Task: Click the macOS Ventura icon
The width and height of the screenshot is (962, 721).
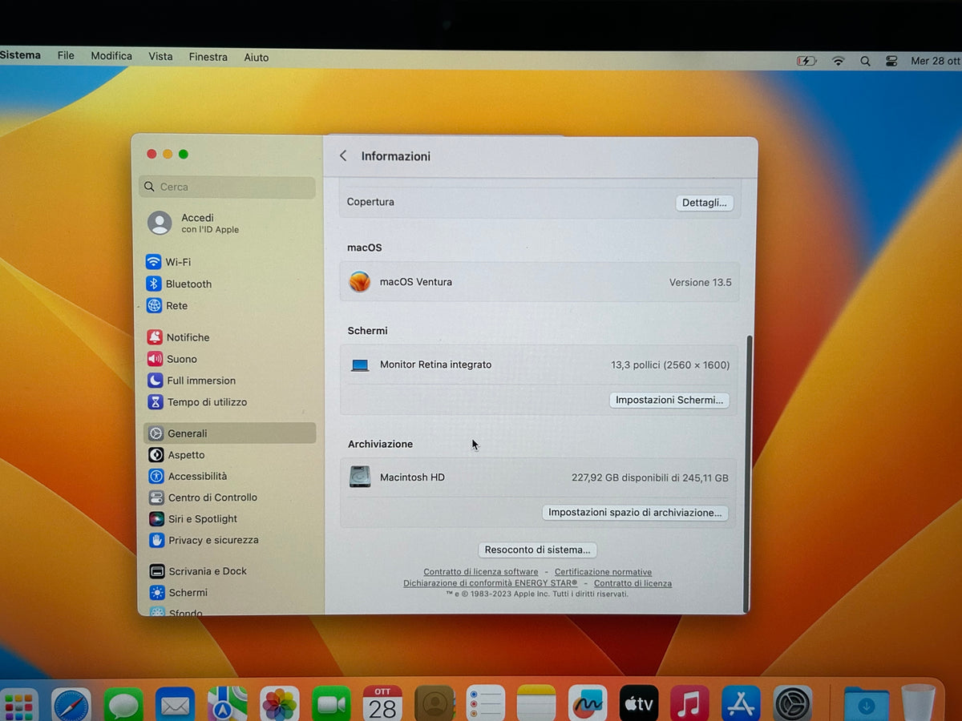Action: coord(360,282)
